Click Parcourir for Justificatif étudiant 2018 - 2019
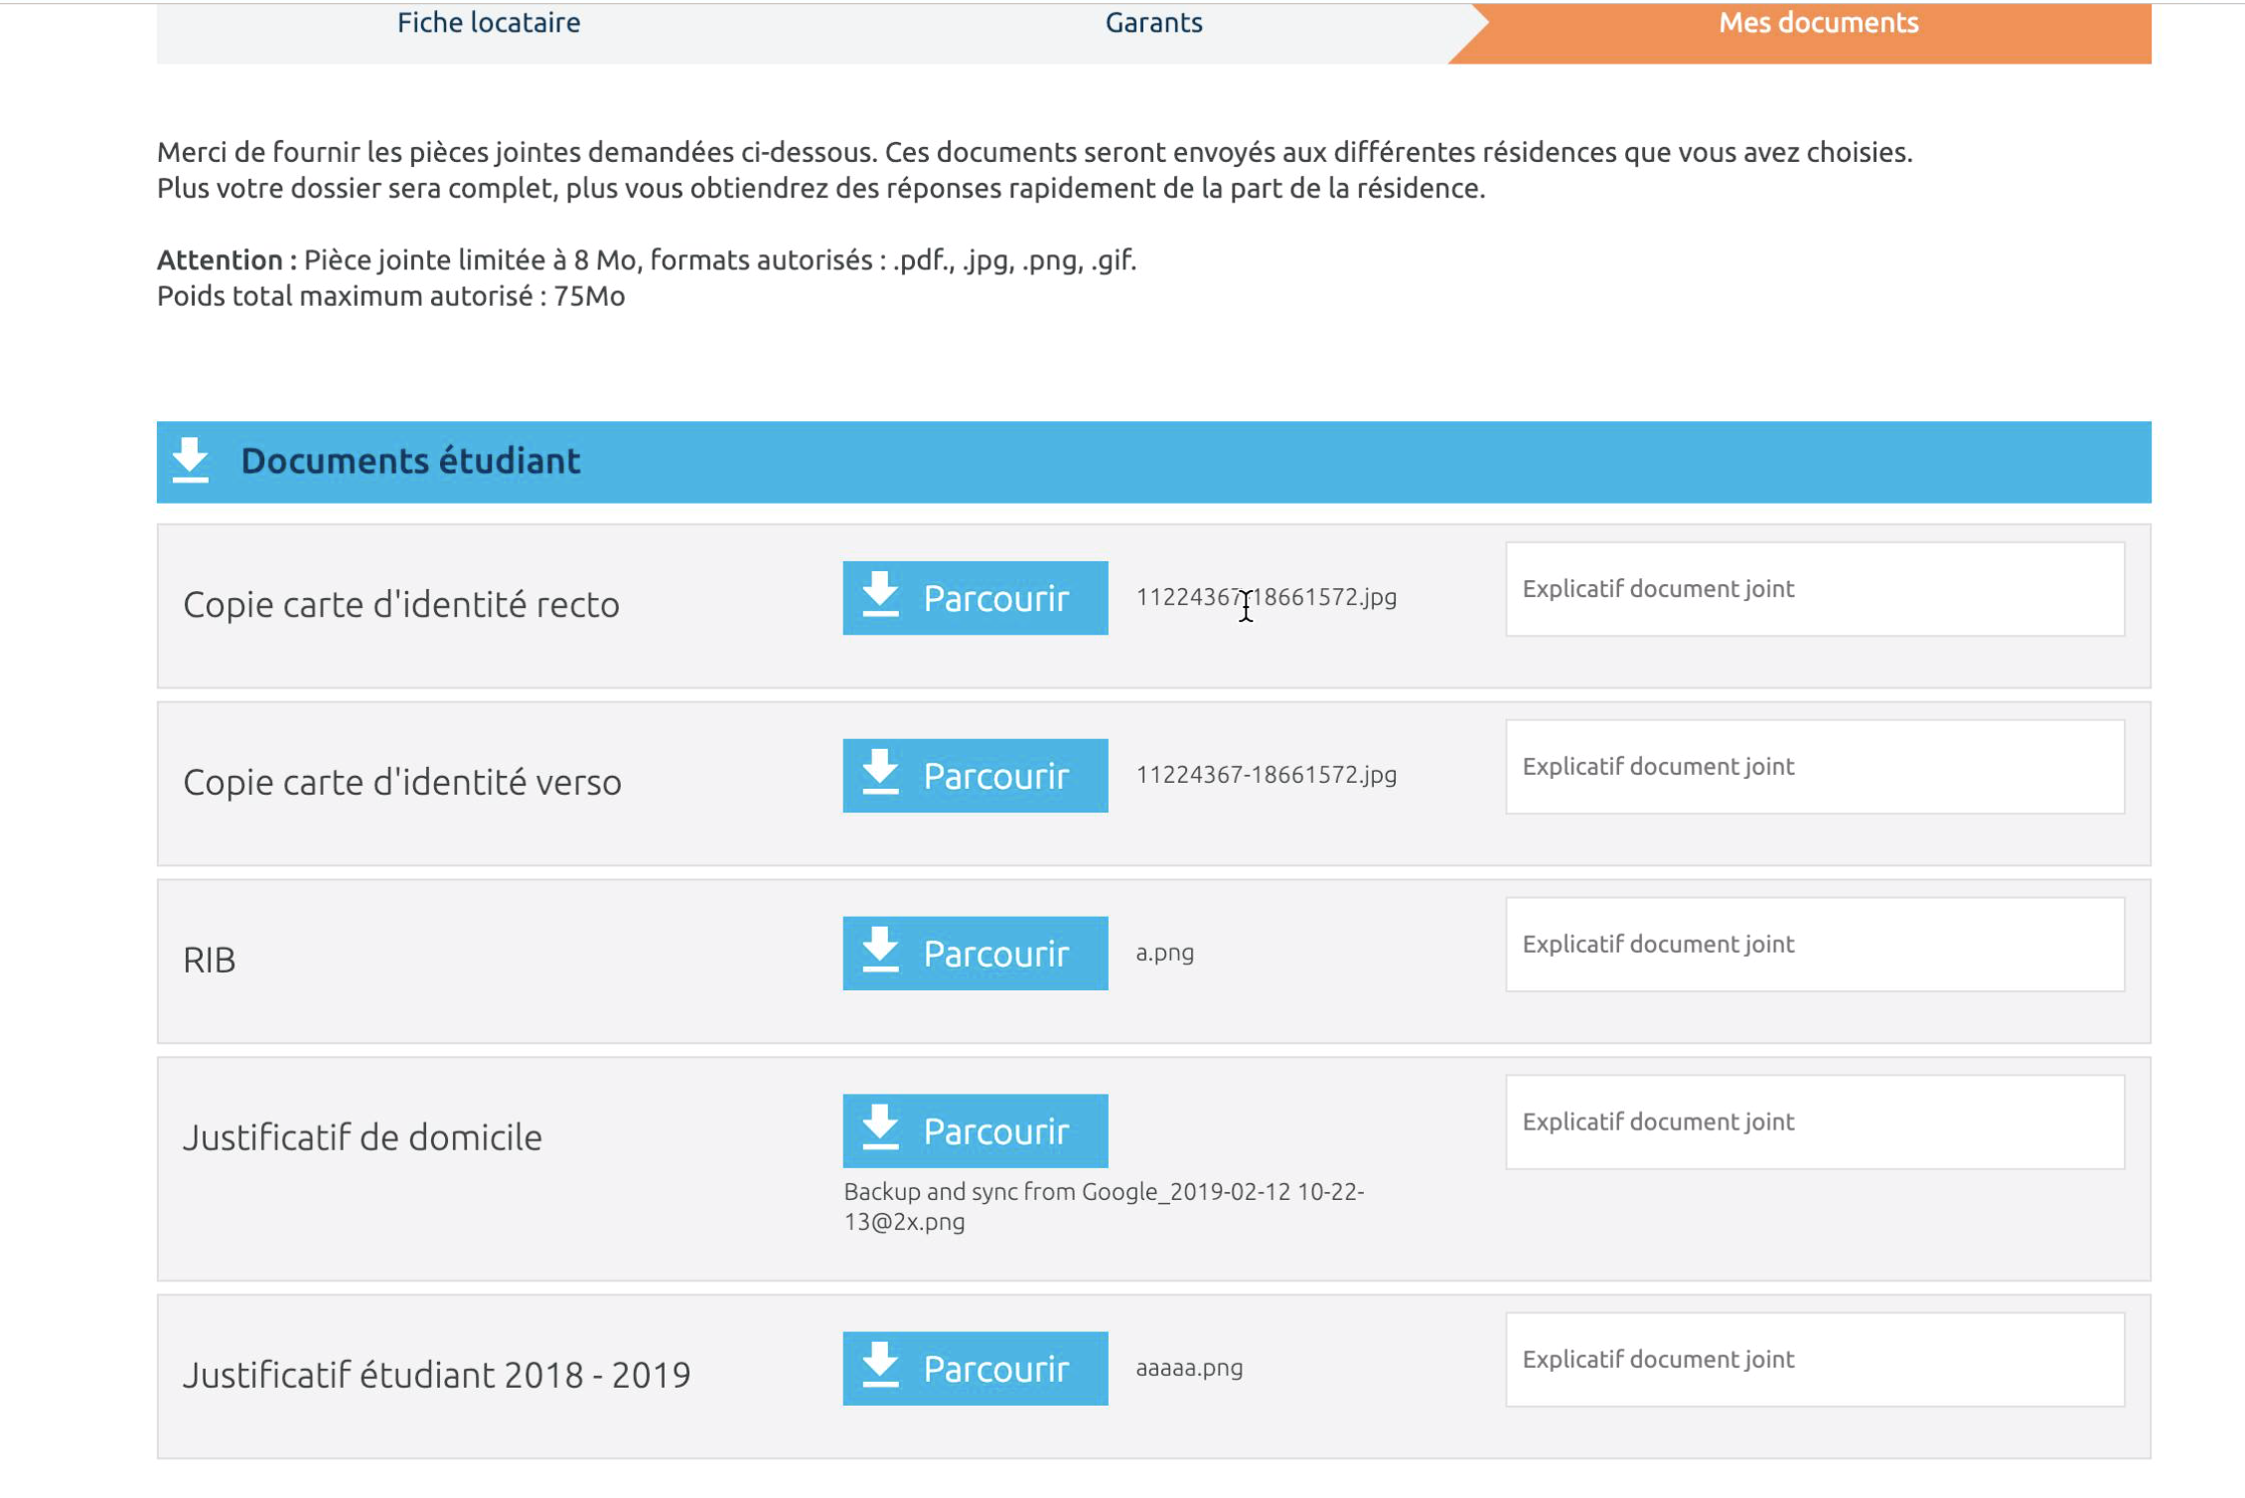This screenshot has width=2245, height=1498. tap(975, 1369)
